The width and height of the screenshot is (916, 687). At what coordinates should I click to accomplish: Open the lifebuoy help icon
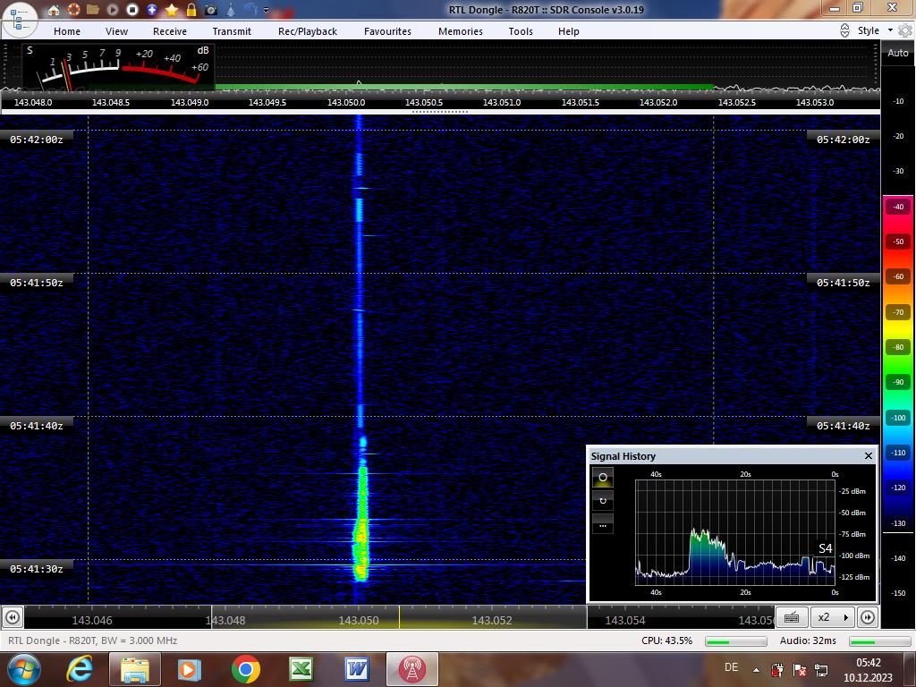click(73, 10)
